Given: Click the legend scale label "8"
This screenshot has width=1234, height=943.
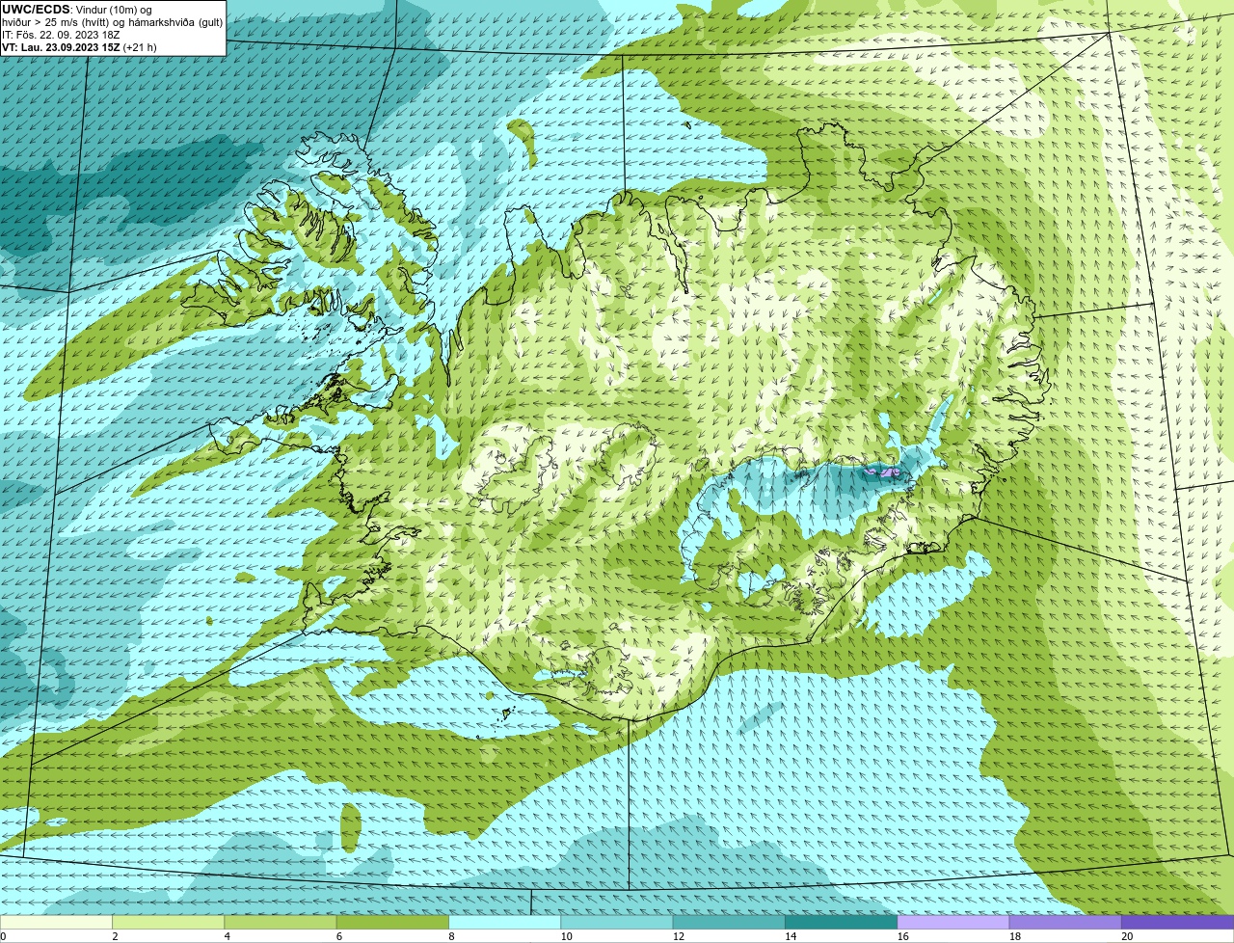Looking at the screenshot, I should (x=451, y=936).
